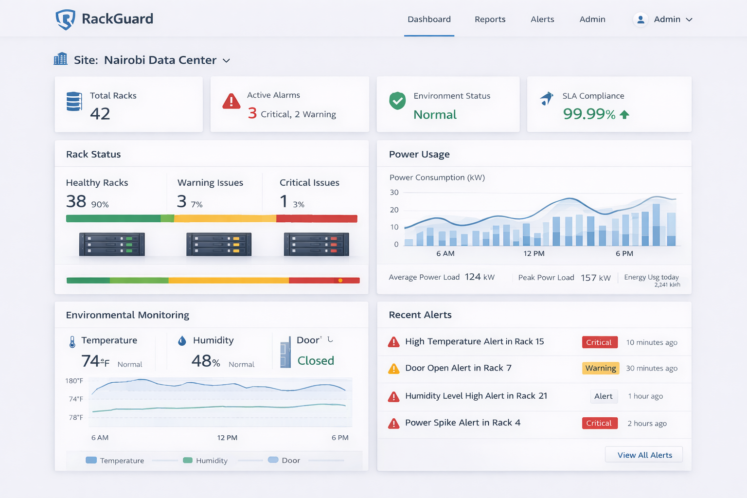Click the Humidity Level alert triangle icon
The image size is (747, 498).
[393, 397]
